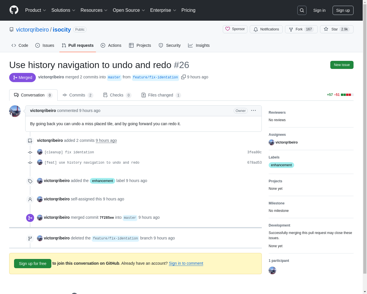
Task: Click victorqribeiro avatar next to comment
Action: pos(15,111)
